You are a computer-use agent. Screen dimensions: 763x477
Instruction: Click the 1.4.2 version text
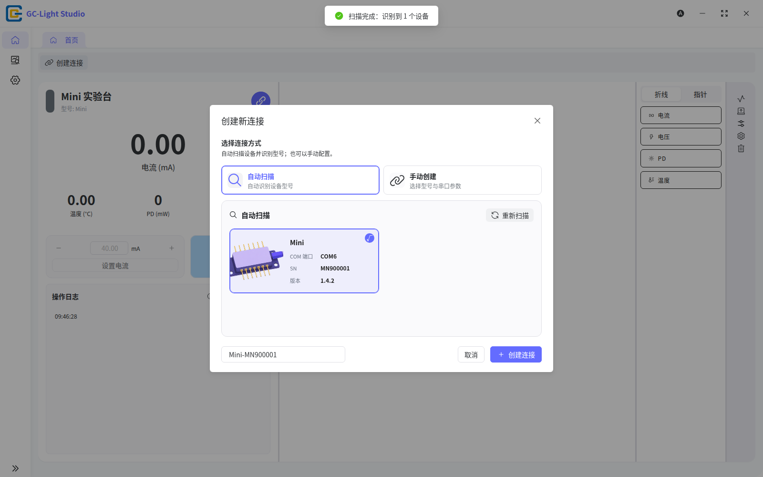tap(328, 281)
